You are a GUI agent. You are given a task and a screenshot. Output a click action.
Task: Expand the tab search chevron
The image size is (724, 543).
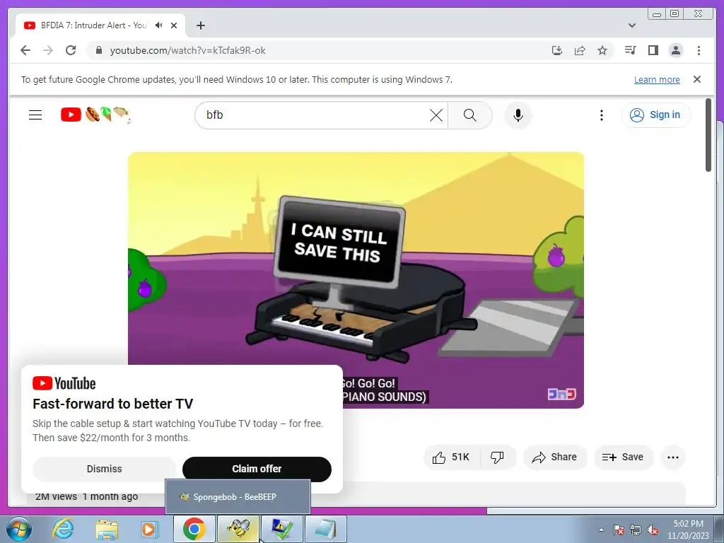[632, 25]
